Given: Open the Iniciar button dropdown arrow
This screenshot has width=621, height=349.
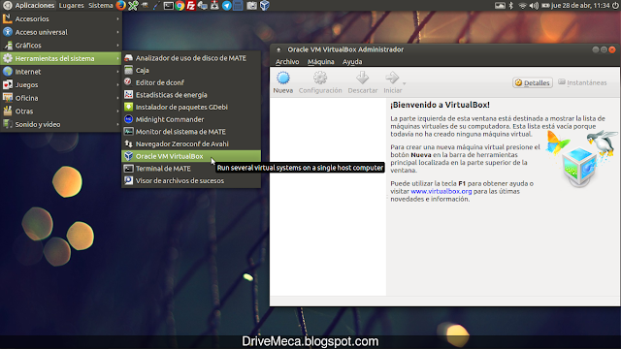Looking at the screenshot, I should 404,83.
